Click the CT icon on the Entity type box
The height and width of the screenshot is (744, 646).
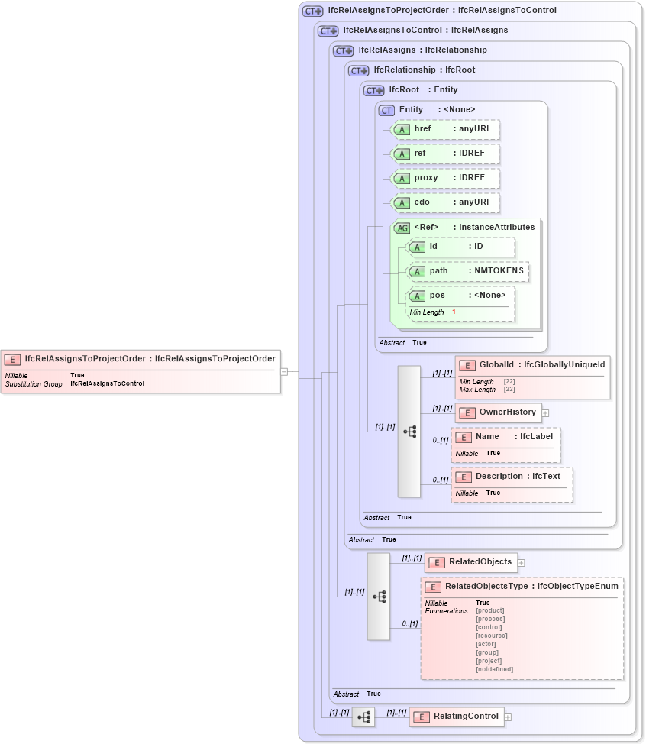pyautogui.click(x=386, y=109)
